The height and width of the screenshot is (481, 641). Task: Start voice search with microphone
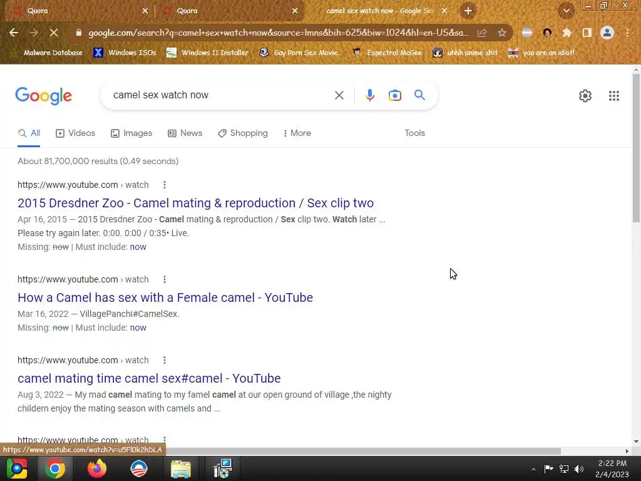[369, 95]
